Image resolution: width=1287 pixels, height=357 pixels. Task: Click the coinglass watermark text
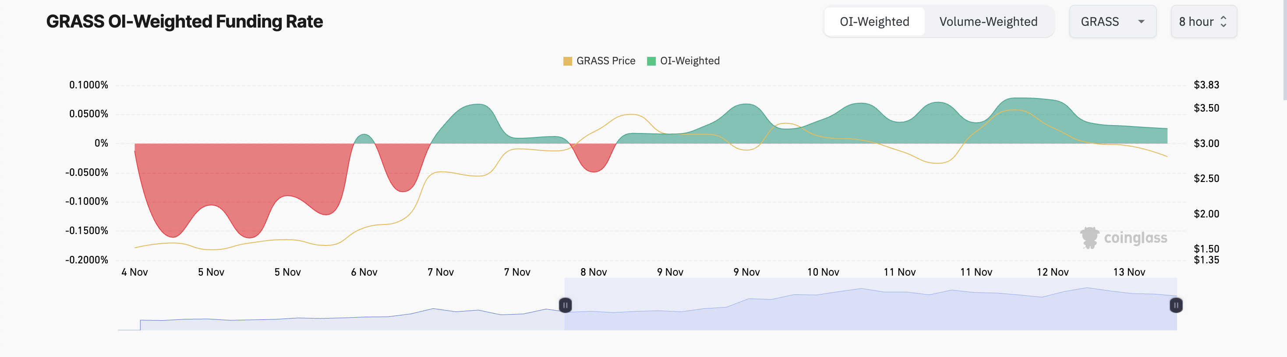coord(1135,238)
